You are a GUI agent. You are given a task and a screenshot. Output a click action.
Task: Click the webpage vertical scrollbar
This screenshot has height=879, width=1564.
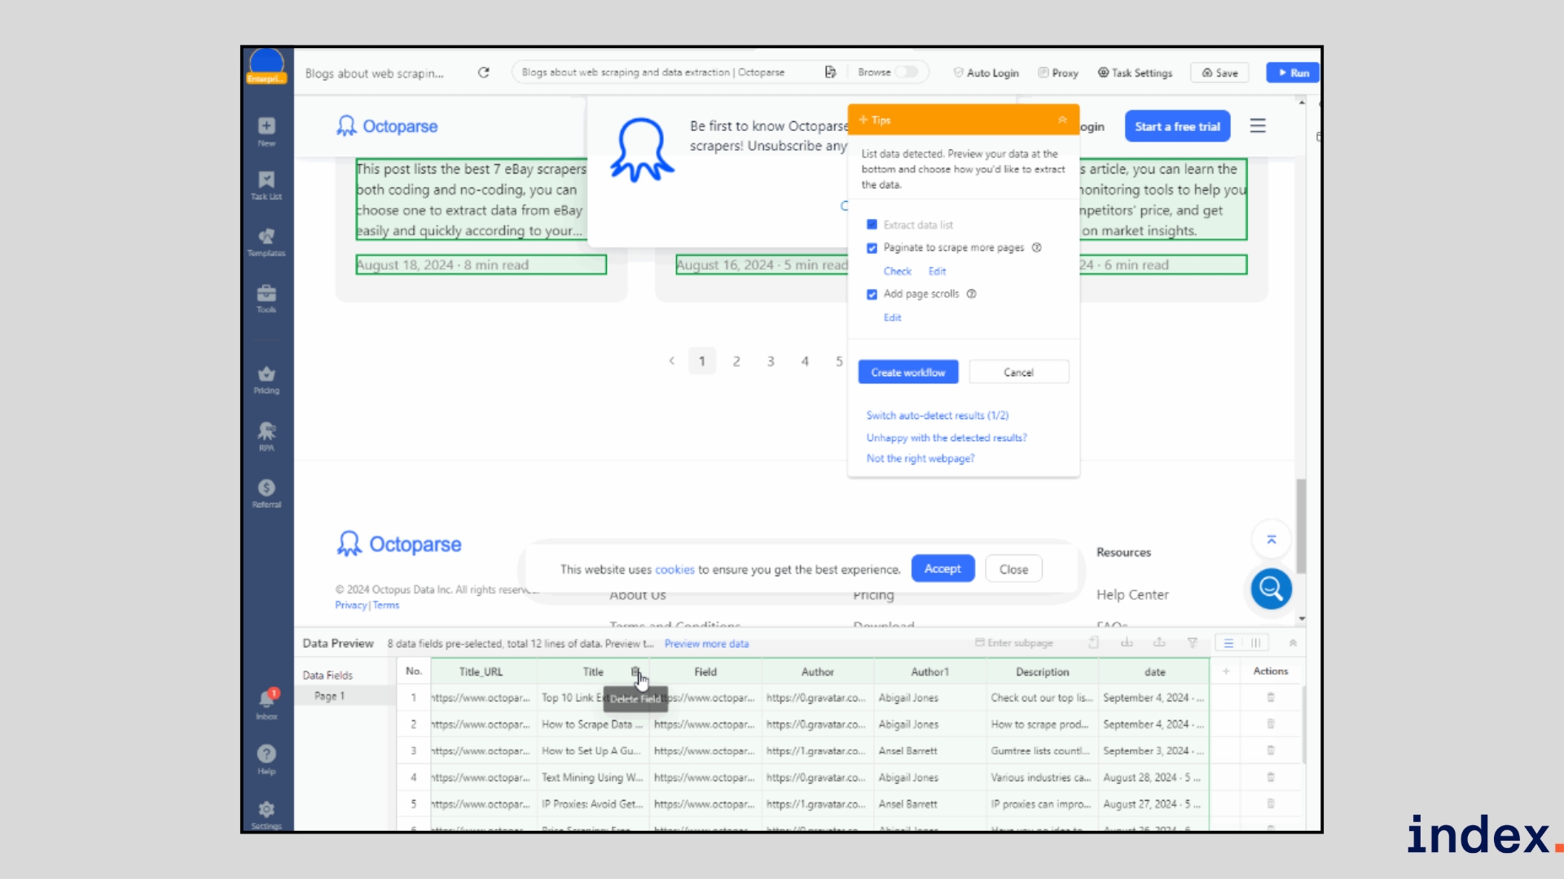(x=1301, y=525)
